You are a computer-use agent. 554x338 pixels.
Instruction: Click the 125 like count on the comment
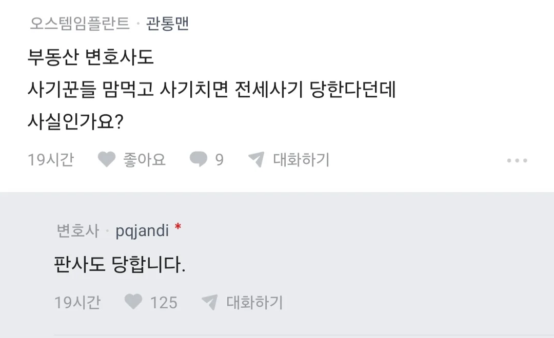pyautogui.click(x=164, y=302)
